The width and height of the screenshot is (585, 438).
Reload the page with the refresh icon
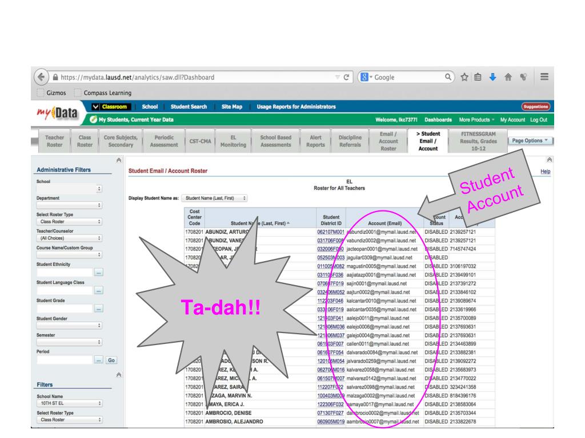(346, 77)
